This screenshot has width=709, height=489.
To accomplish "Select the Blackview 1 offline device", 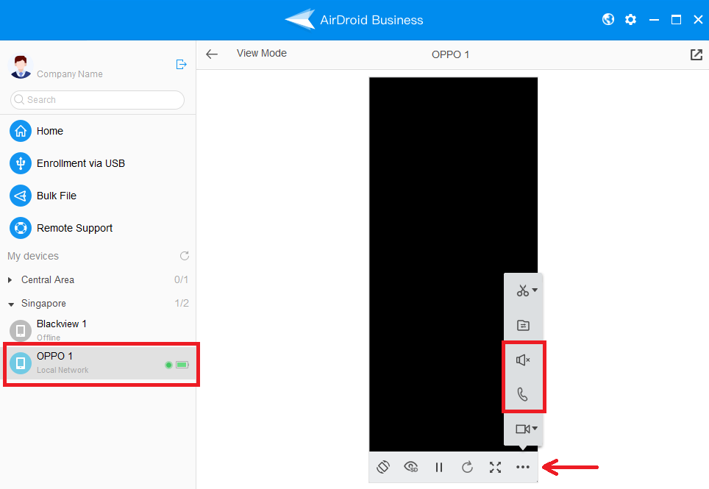I will point(98,330).
